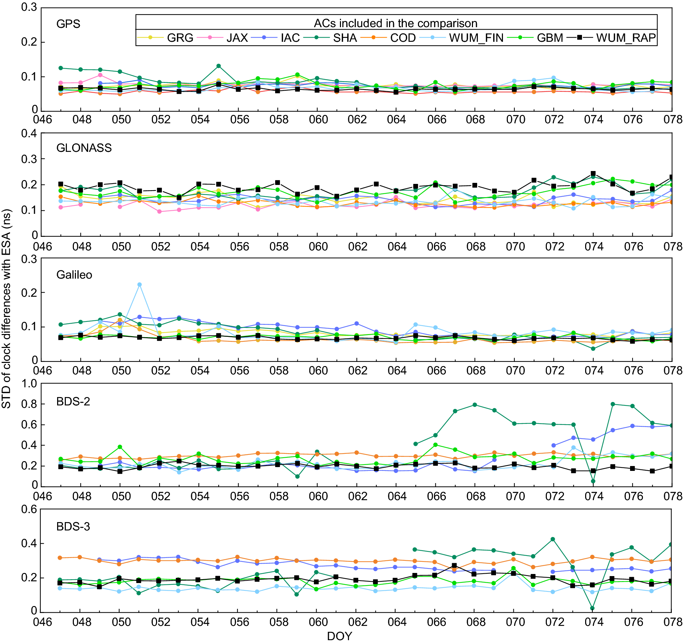
Task: Click the SHA peak at DOY 068 in BDS-2 panel
Action: 475,405
